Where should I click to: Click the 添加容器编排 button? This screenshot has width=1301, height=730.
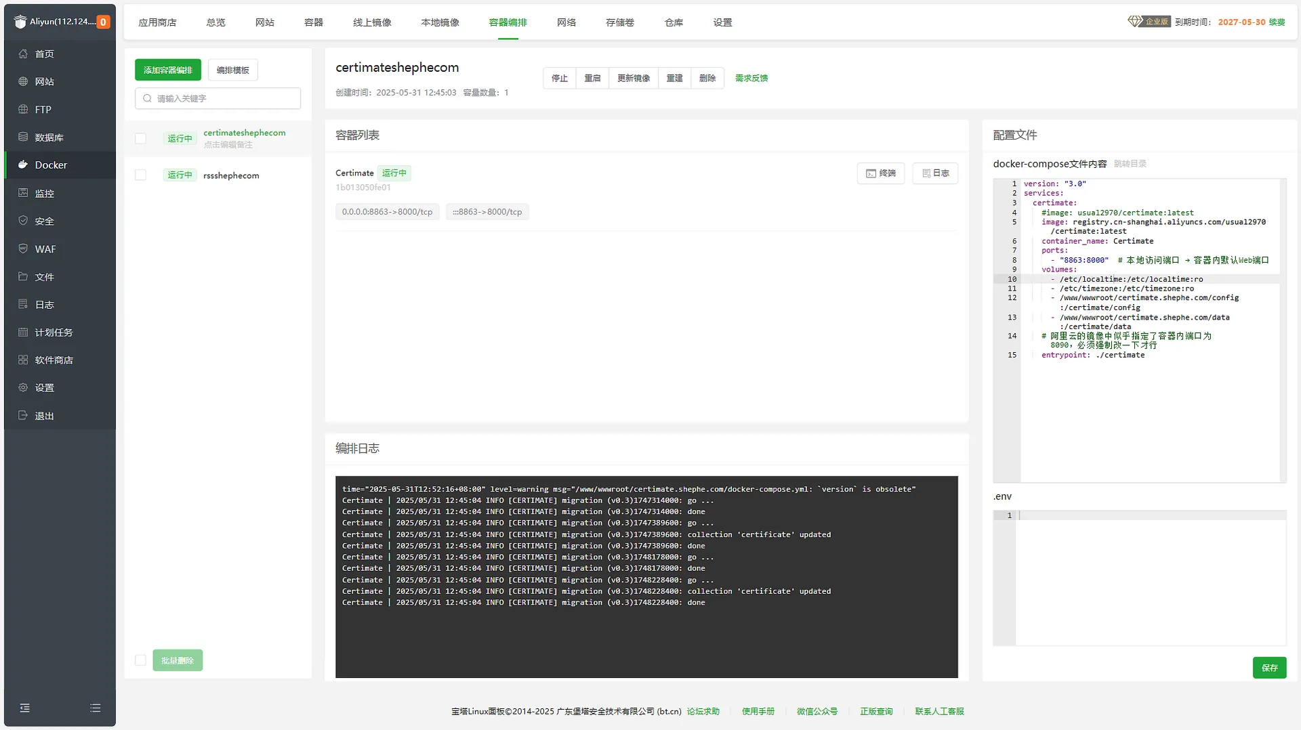click(x=167, y=69)
